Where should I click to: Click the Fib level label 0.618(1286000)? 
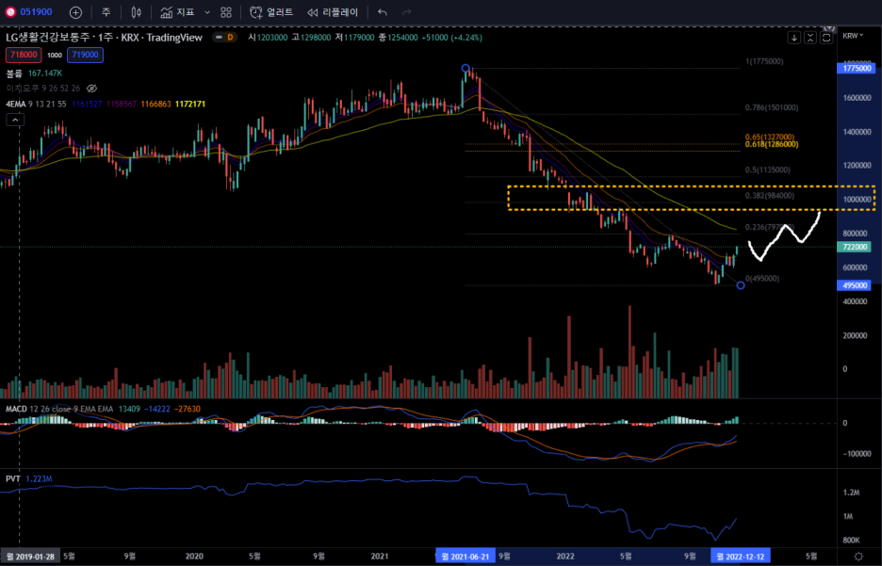tap(772, 144)
